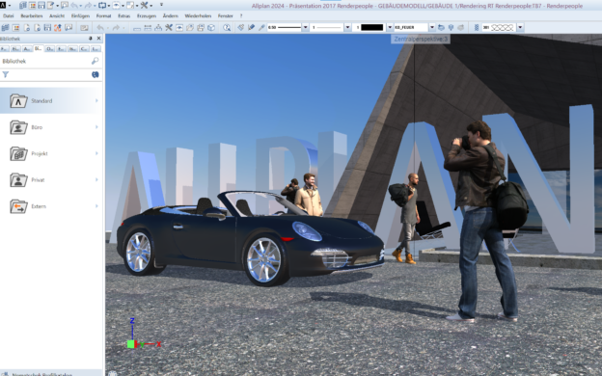
Task: Open the line color dropdown arrow
Action: click(390, 27)
